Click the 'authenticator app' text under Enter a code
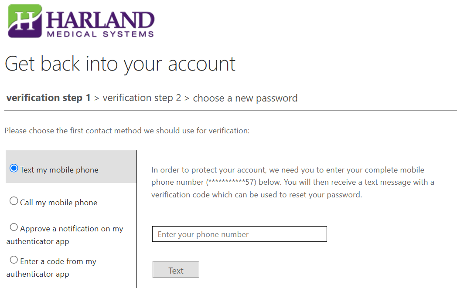The image size is (457, 288). tap(38, 274)
